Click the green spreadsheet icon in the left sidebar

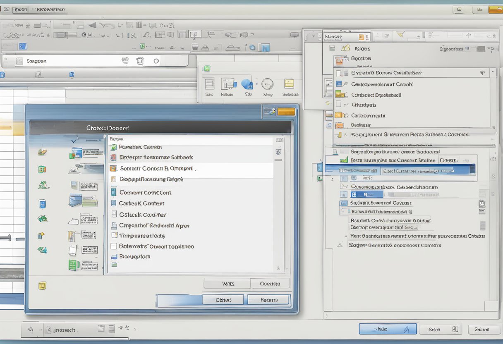point(42,169)
